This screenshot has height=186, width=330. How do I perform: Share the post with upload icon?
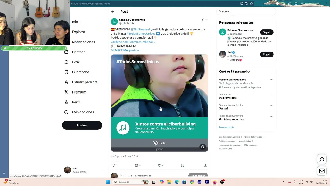coord(205,165)
